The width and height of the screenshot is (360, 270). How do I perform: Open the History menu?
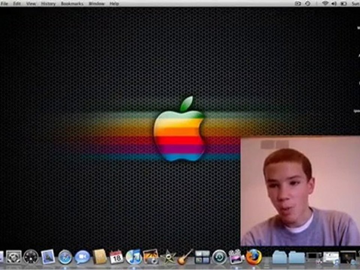click(48, 3)
